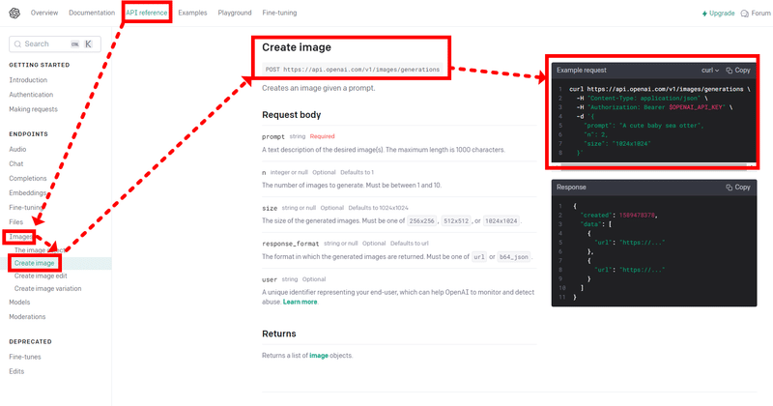Click the Request body heading

tap(292, 115)
